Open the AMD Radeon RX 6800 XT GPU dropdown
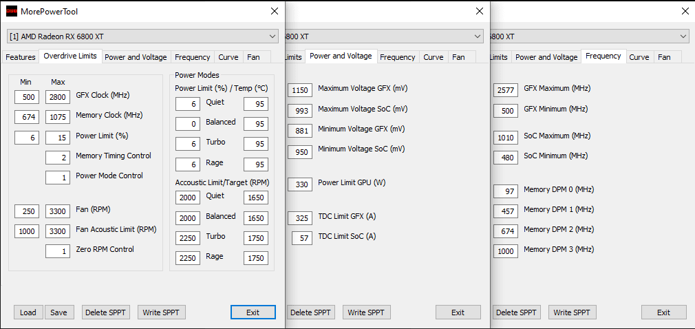The width and height of the screenshot is (695, 329). click(x=142, y=36)
